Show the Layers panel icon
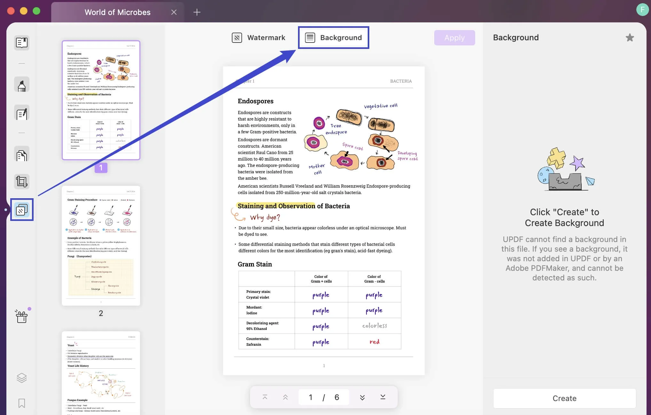 click(22, 378)
